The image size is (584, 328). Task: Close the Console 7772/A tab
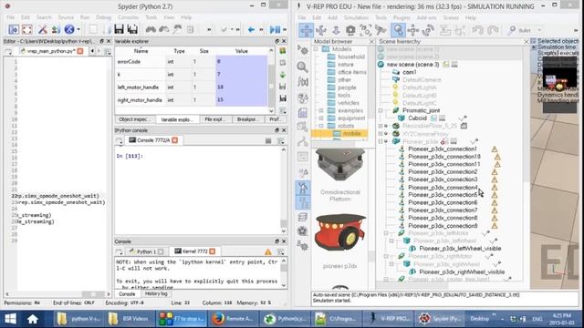tap(174, 140)
